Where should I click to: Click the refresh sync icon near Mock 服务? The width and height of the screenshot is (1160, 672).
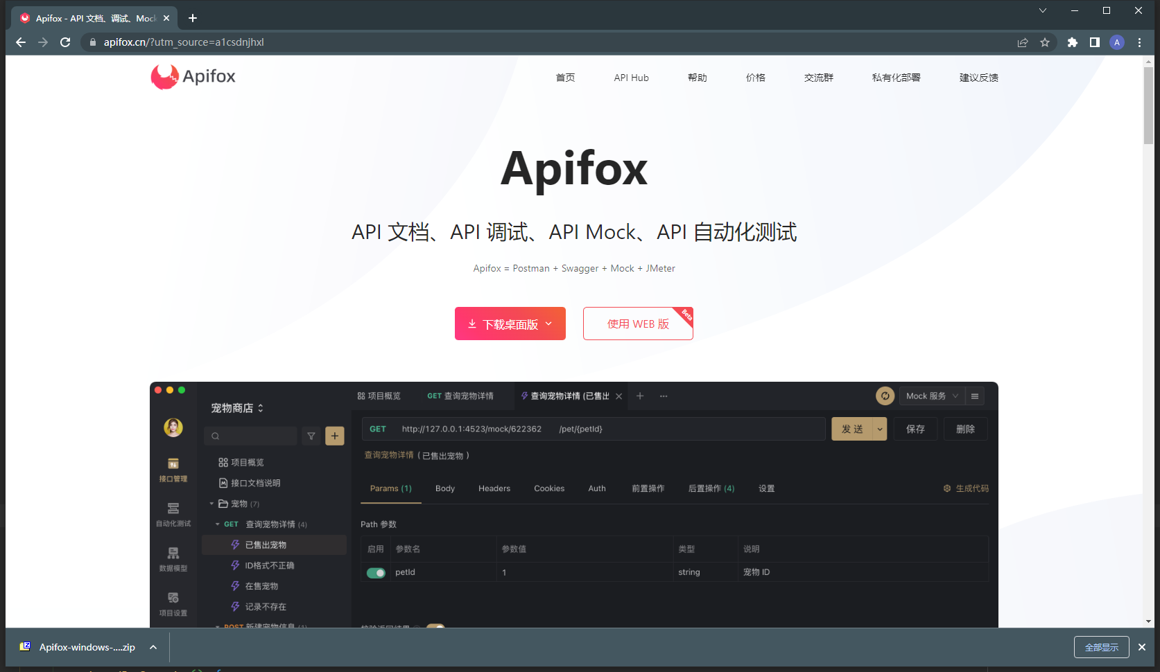[885, 396]
